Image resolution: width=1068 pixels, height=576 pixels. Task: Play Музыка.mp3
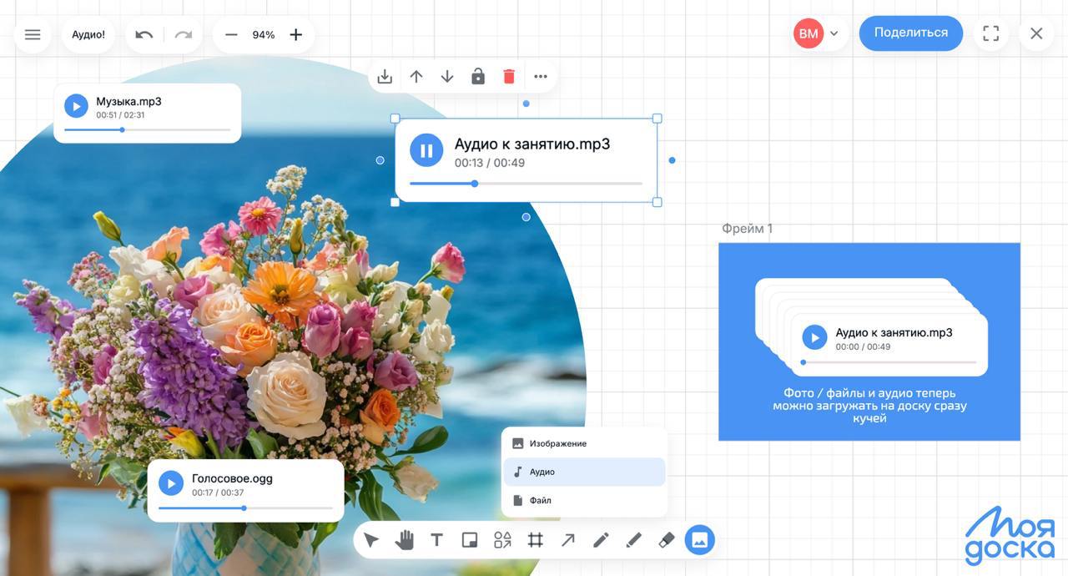pos(76,106)
